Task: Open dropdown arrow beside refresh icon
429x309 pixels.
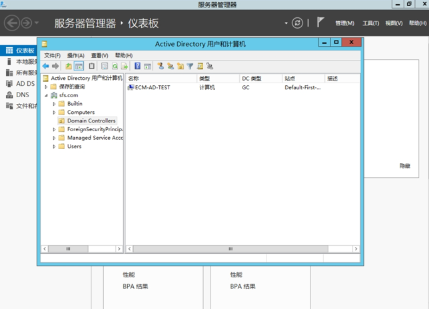Action: (x=286, y=23)
